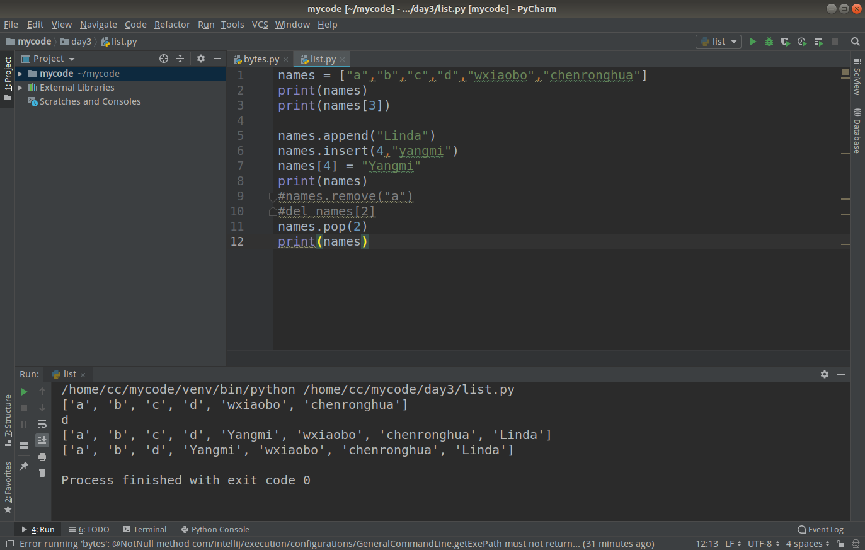Change LF line separator
The width and height of the screenshot is (865, 550).
coord(733,544)
